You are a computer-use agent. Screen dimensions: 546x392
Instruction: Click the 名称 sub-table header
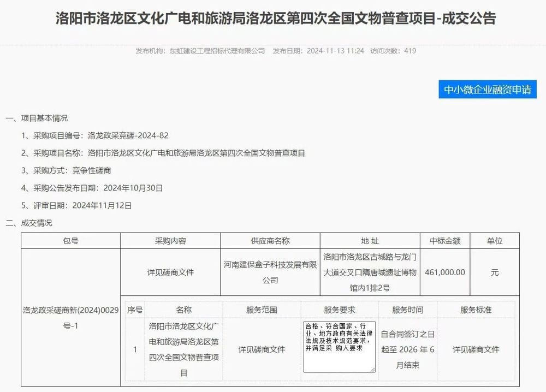coord(183,310)
